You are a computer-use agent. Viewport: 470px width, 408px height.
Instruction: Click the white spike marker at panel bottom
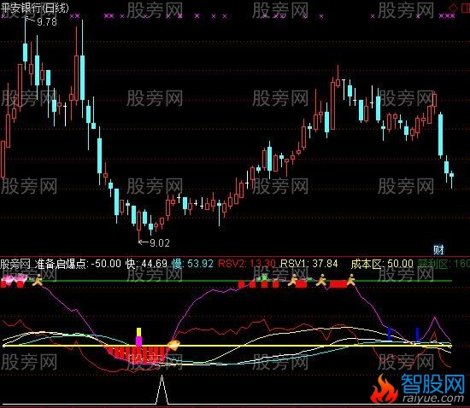[x=162, y=389]
